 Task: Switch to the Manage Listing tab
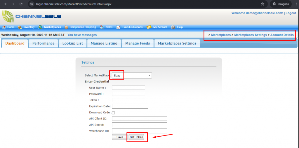(x=104, y=43)
